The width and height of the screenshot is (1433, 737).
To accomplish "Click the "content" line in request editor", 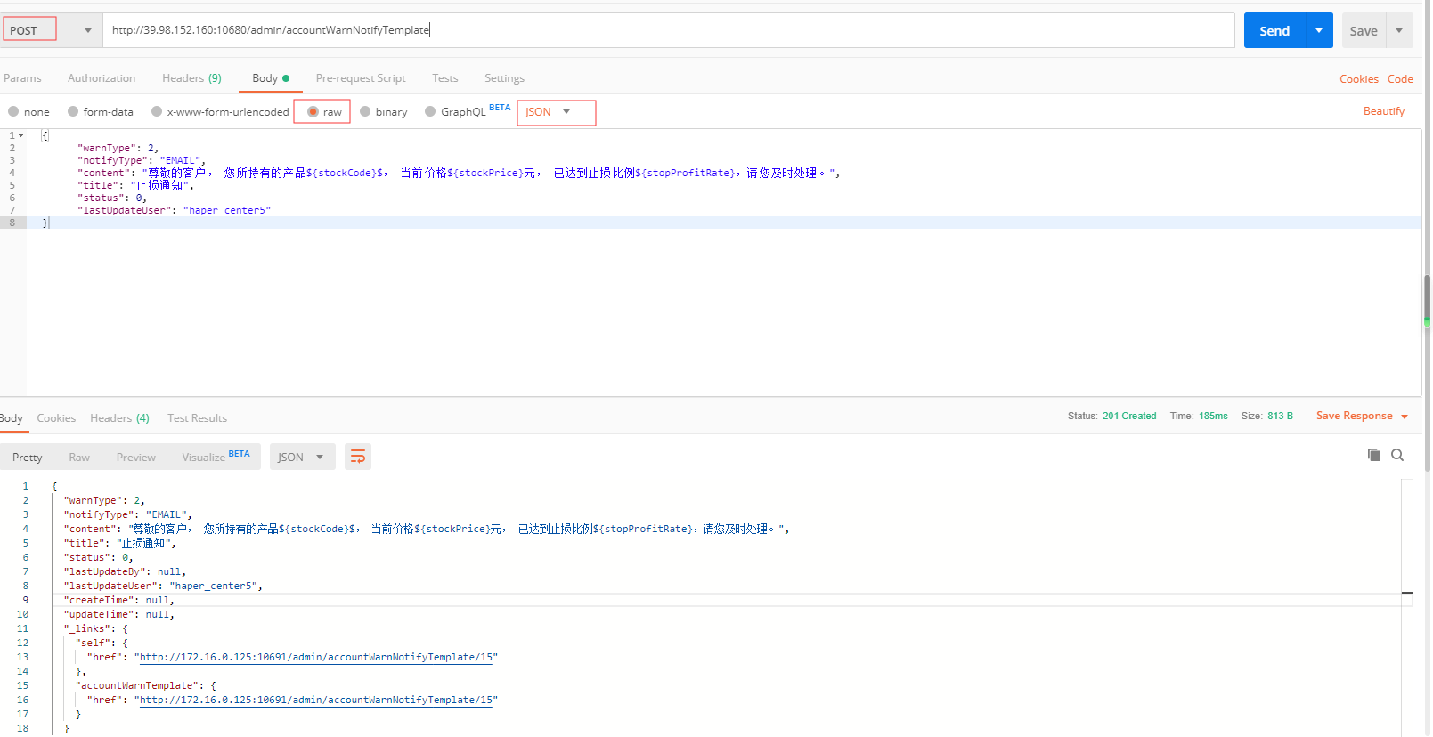I will click(459, 174).
